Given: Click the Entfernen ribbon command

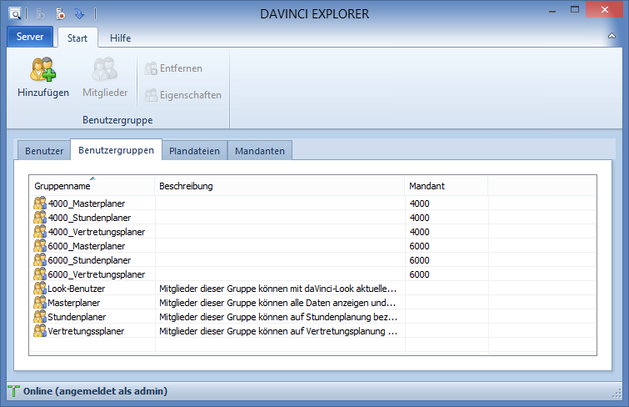Looking at the screenshot, I should click(172, 68).
